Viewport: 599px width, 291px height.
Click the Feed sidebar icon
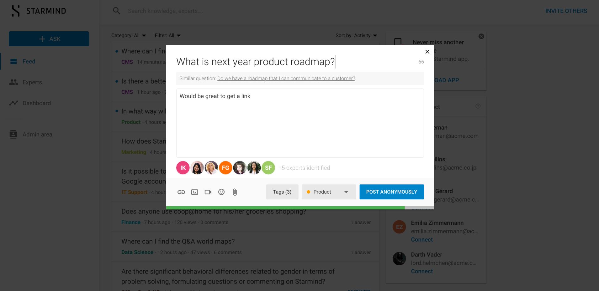(13, 62)
